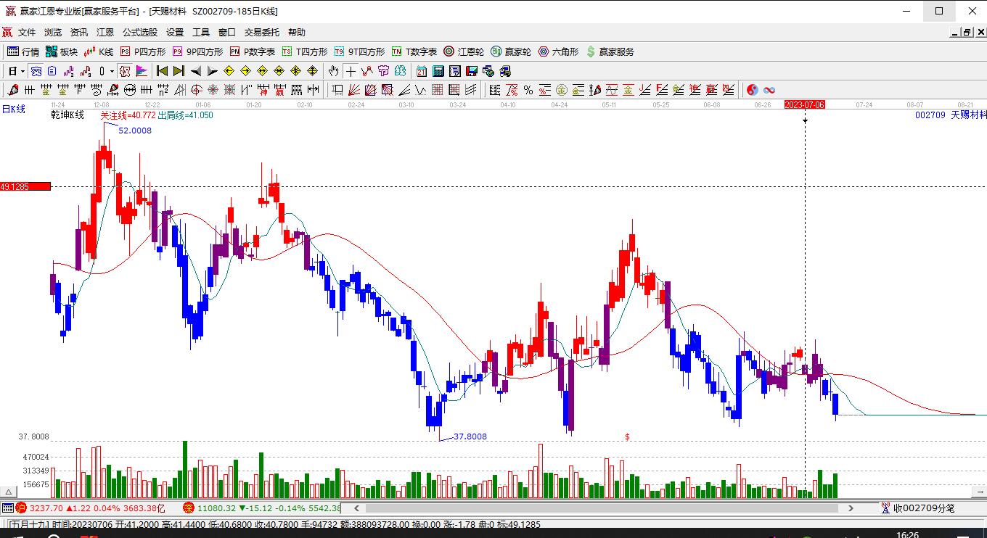Open the 工具 menu

[201, 32]
